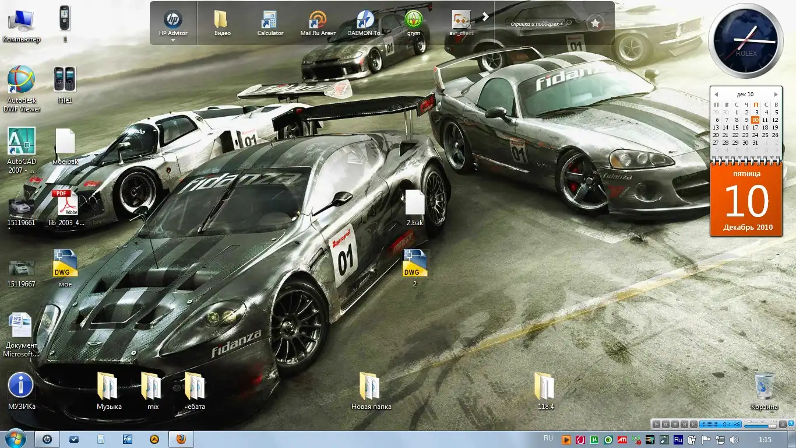Viewport: 796px width, 448px height.
Task: Click the favorites star button in dock
Action: coord(595,23)
